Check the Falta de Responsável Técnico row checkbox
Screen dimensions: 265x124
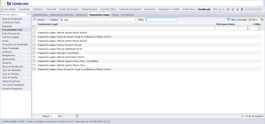coord(34,57)
